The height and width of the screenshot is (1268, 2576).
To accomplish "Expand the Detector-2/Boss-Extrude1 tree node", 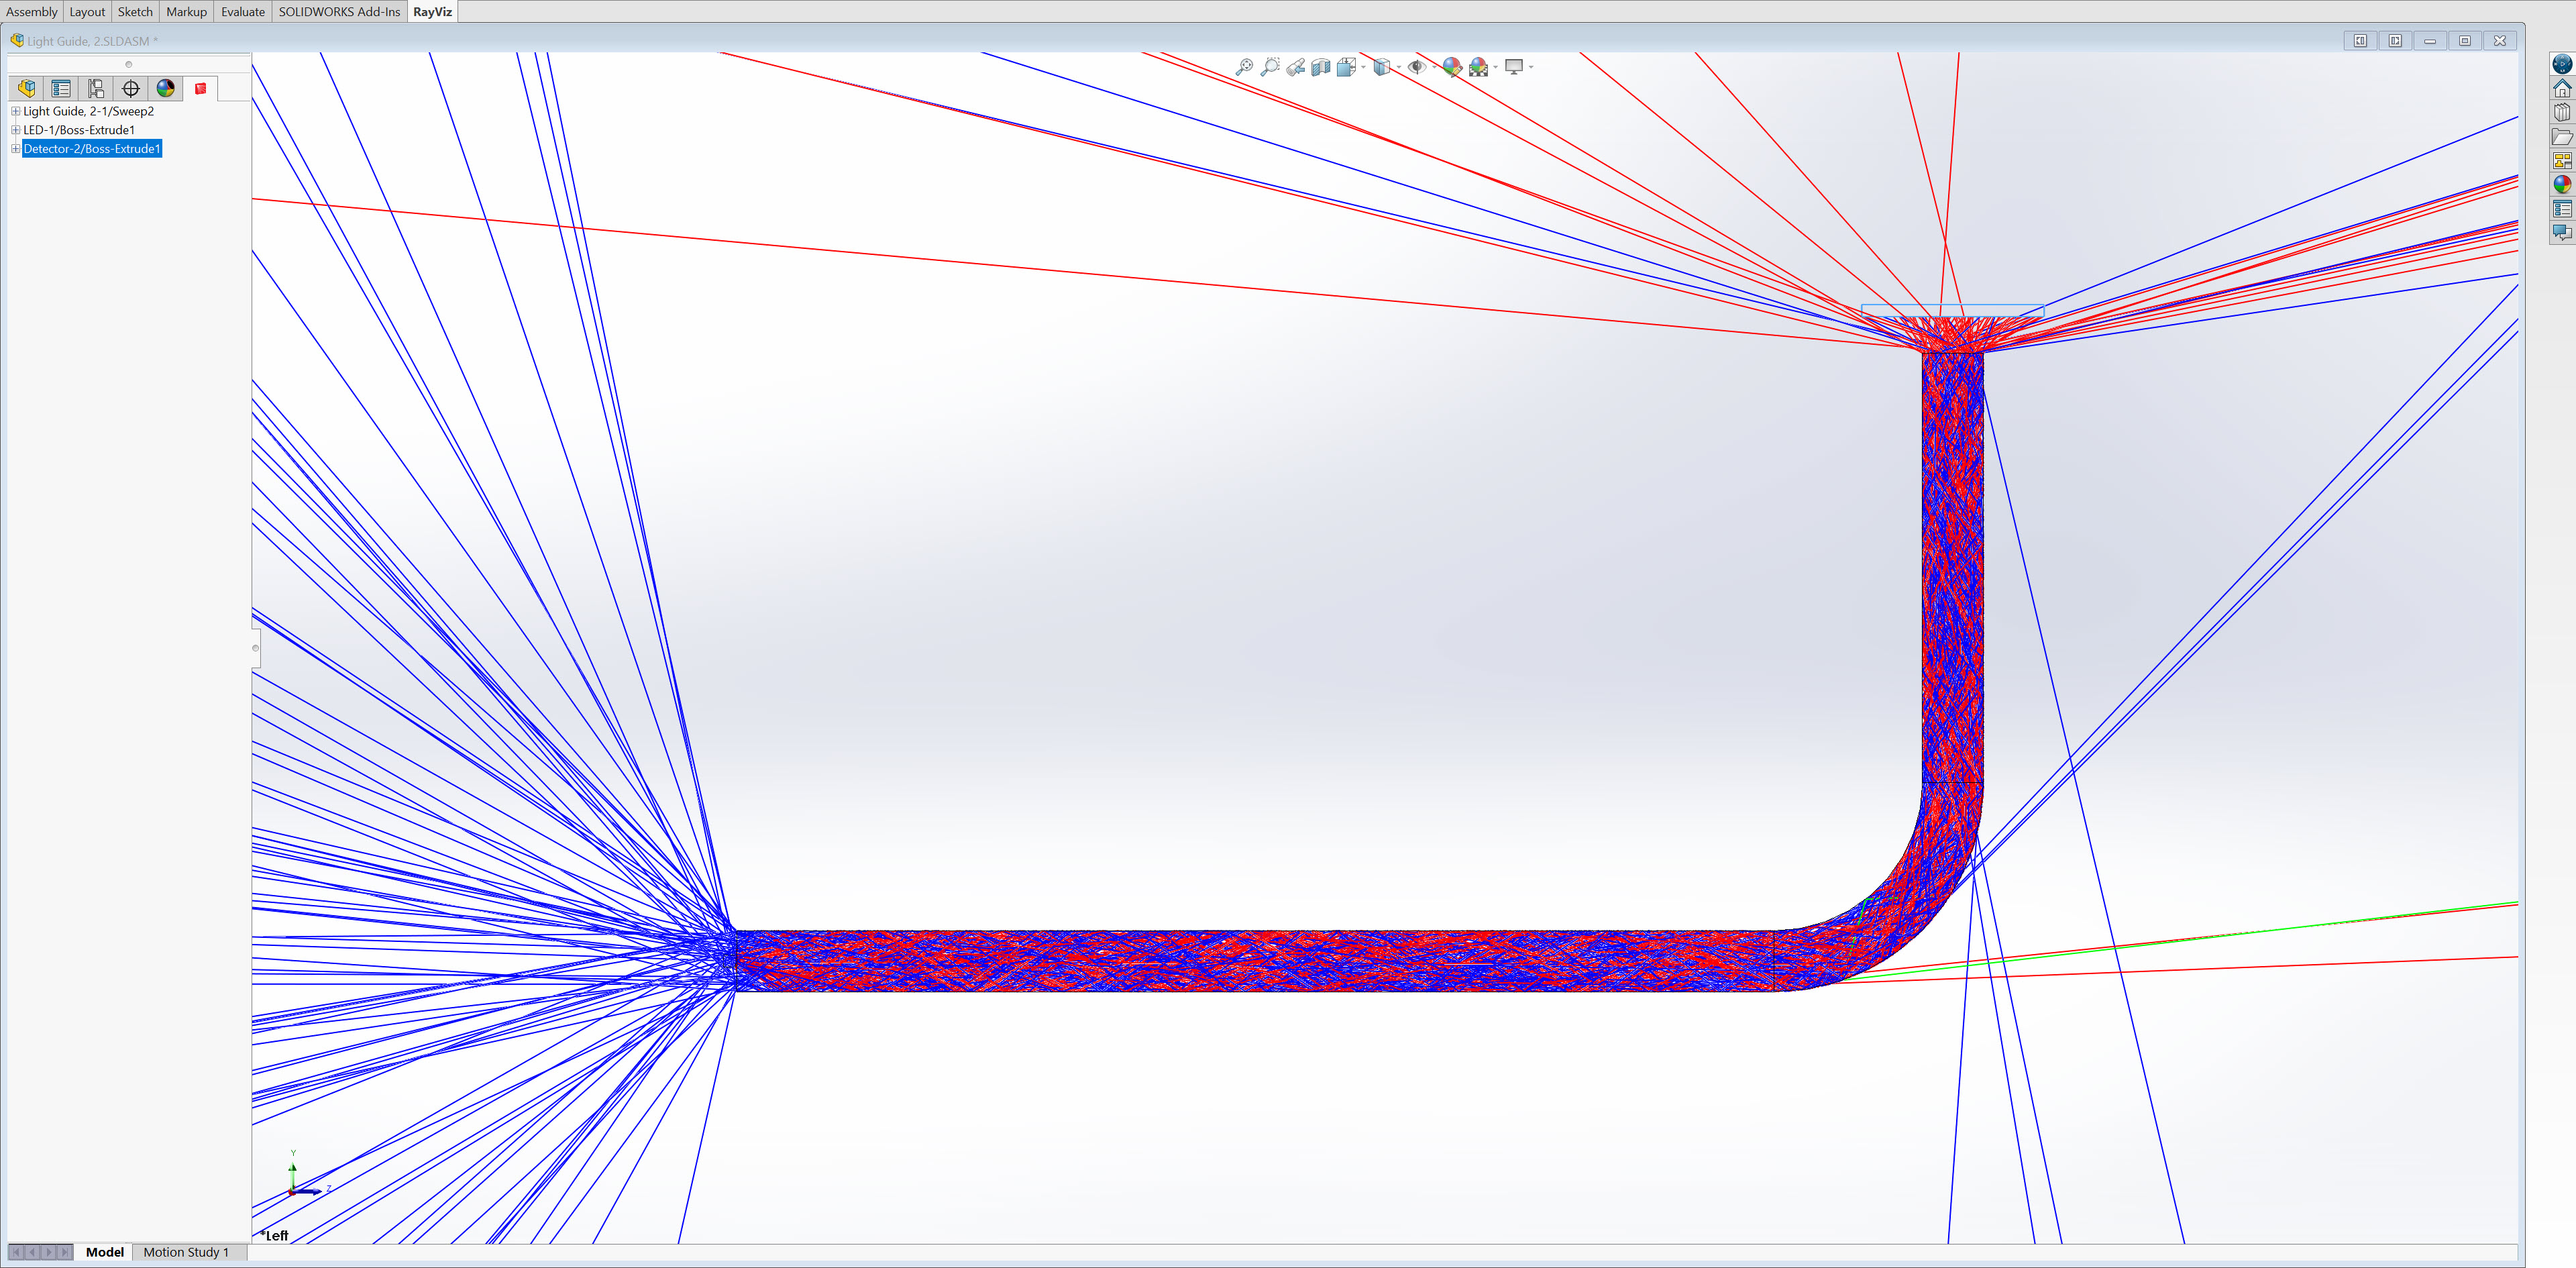I will tap(15, 149).
